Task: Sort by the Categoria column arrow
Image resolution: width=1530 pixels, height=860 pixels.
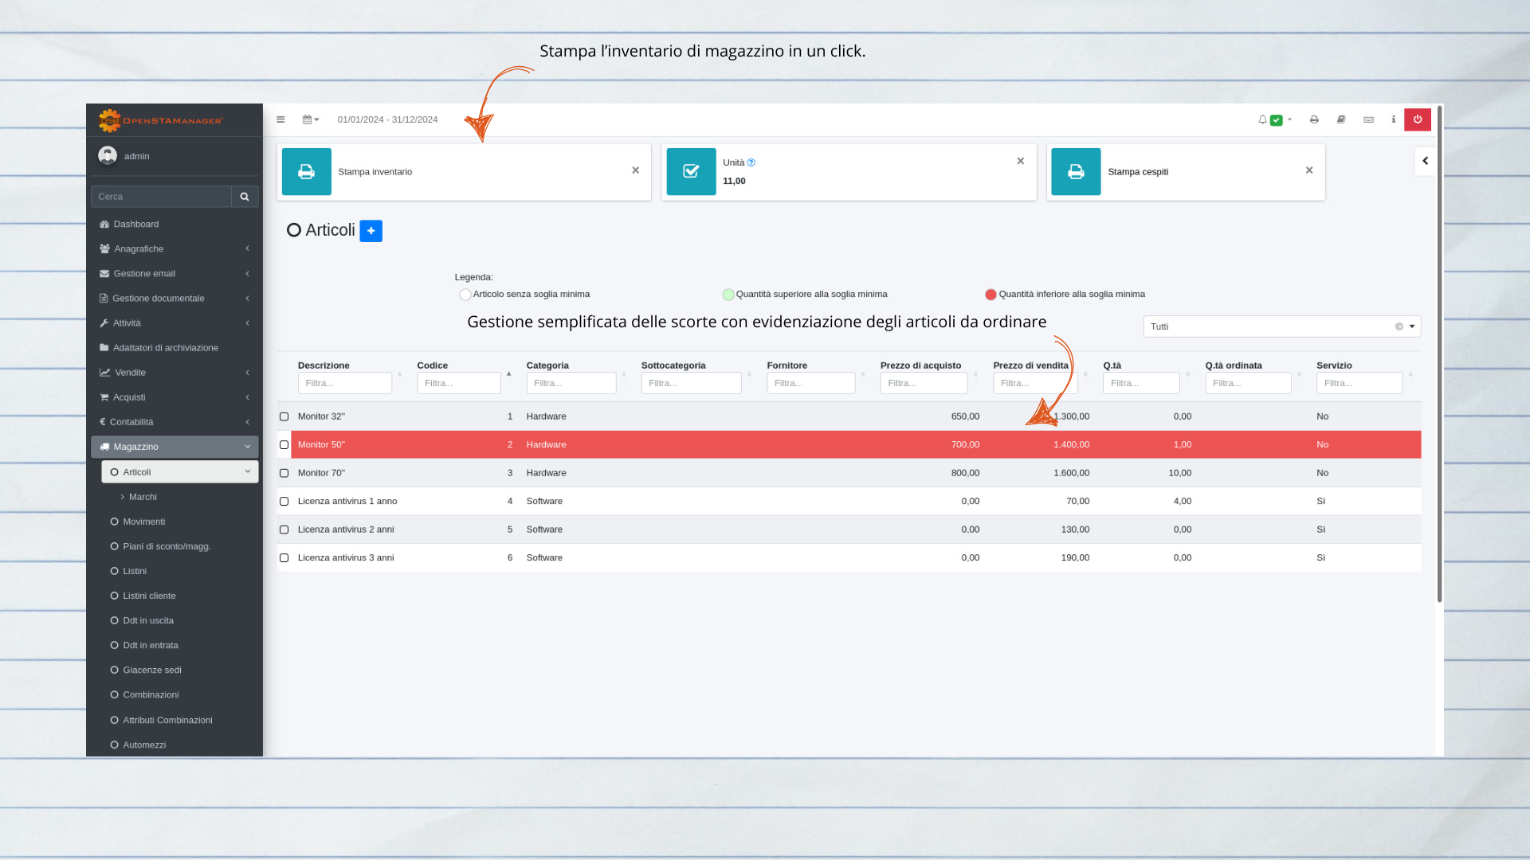Action: click(x=624, y=373)
